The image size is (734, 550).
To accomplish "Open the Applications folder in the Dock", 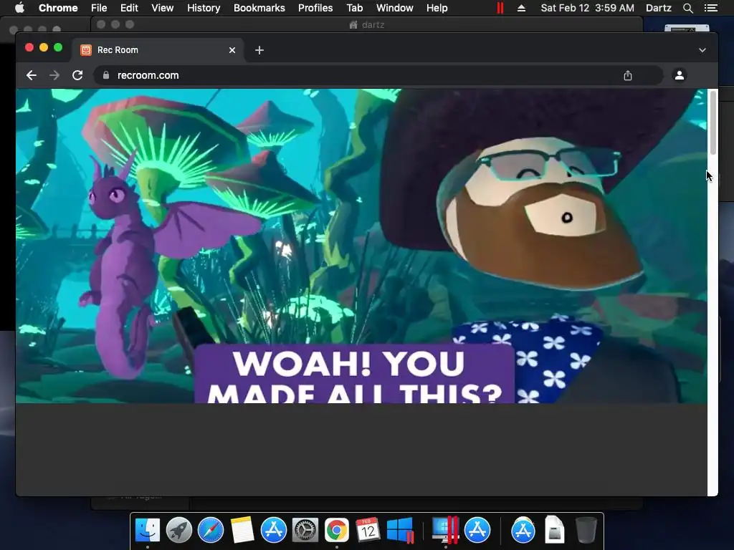I will click(x=523, y=530).
